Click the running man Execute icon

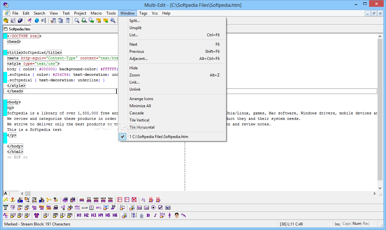(x=30, y=21)
